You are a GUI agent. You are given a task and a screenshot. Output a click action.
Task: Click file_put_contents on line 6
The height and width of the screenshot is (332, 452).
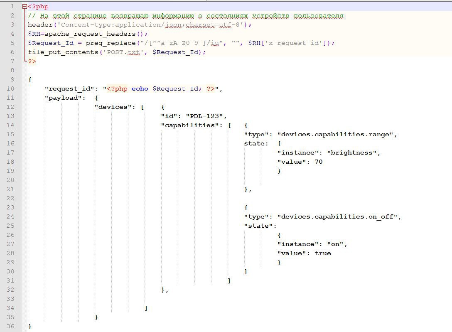pyautogui.click(x=63, y=52)
